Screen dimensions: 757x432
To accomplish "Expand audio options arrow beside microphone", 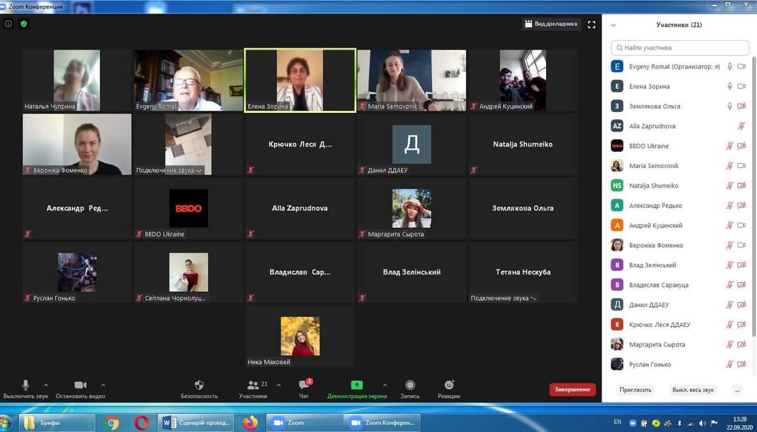I will (x=46, y=384).
